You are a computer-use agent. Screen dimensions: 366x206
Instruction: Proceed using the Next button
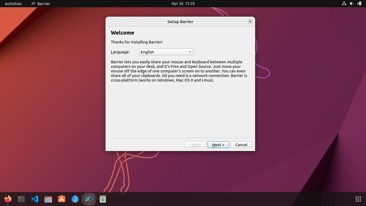[218, 145]
